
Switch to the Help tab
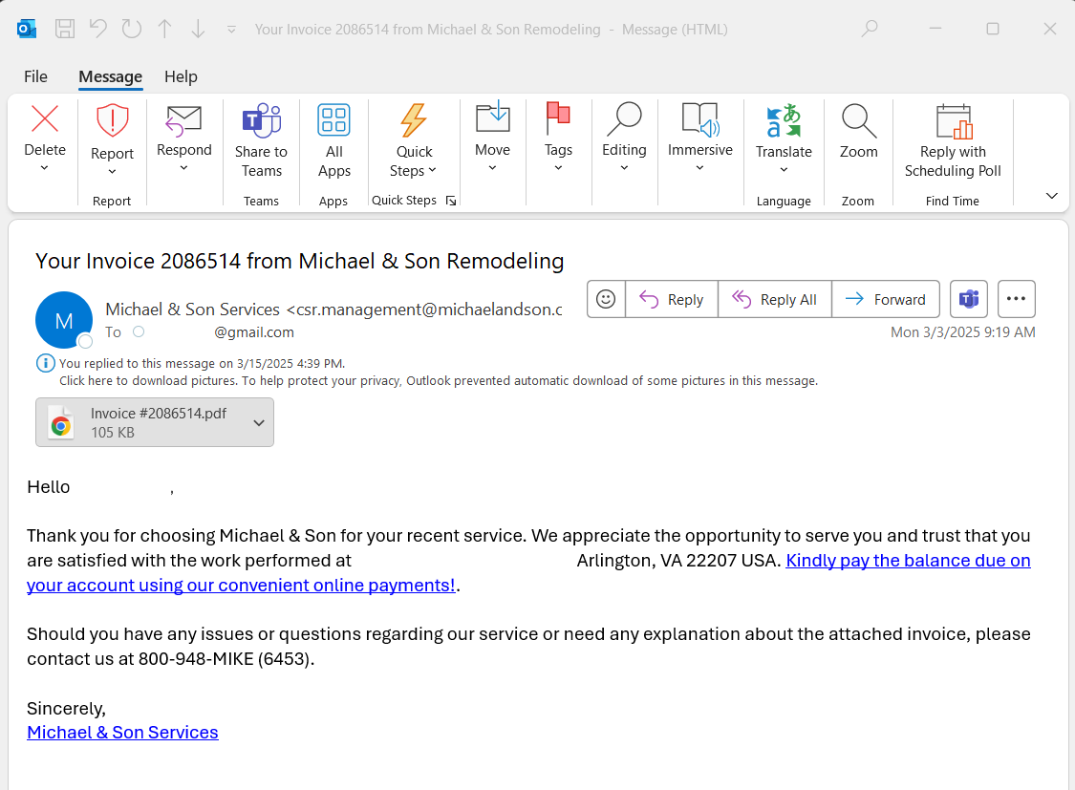point(181,76)
